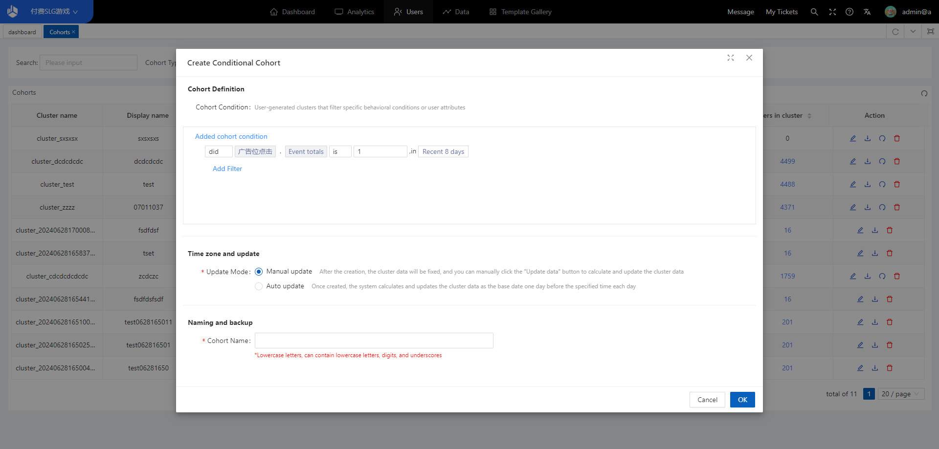939x449 pixels.
Task: Click the Add Filter link
Action: click(x=227, y=169)
